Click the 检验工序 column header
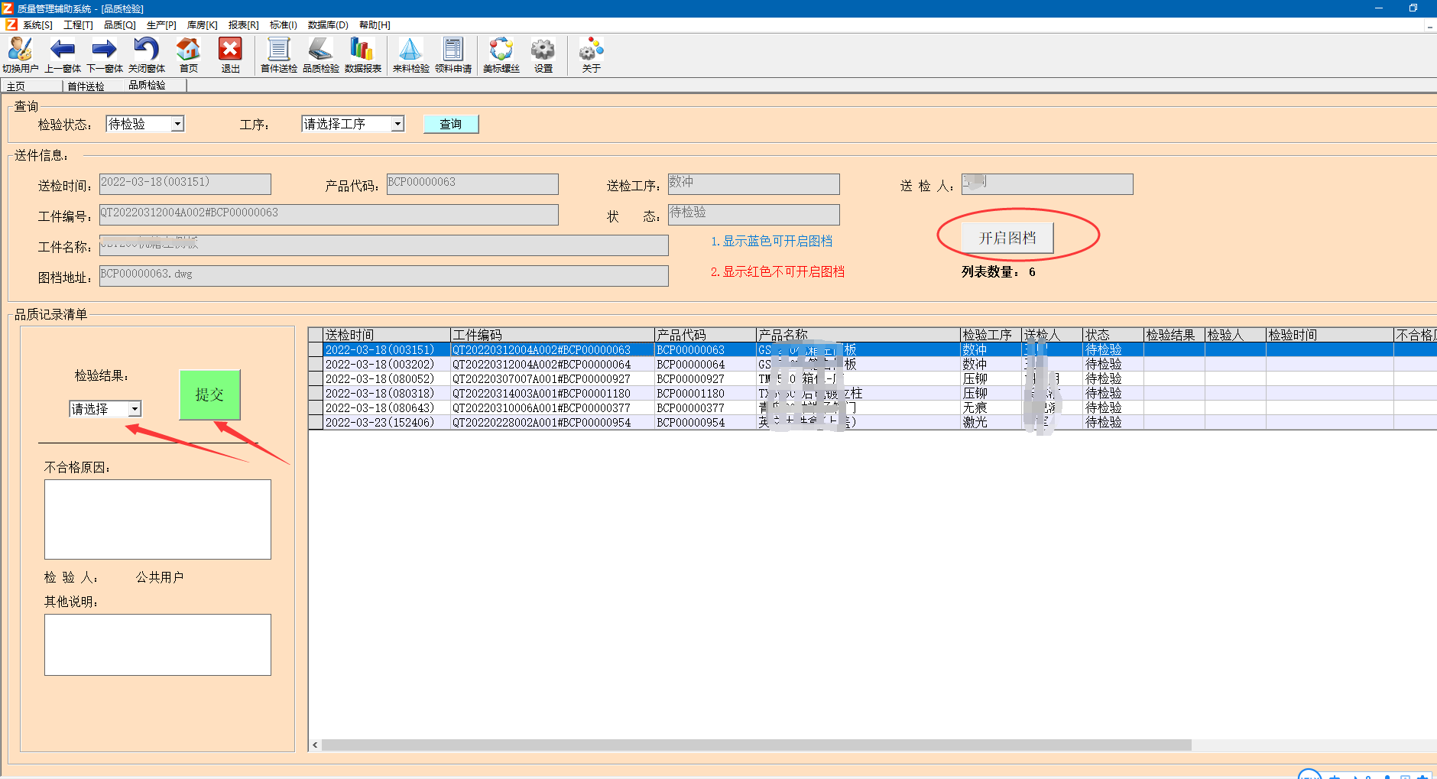 point(991,335)
